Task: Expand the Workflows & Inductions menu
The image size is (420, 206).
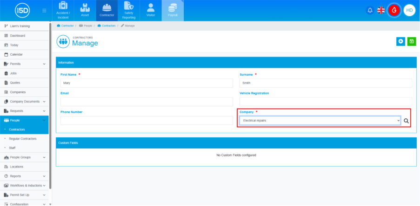Action: tap(24, 186)
